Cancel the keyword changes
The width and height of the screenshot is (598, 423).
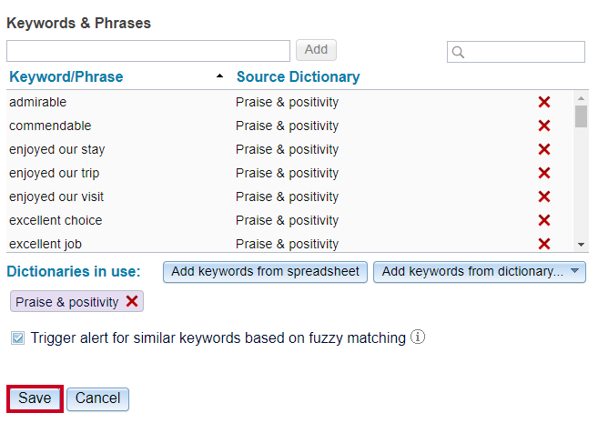point(97,398)
